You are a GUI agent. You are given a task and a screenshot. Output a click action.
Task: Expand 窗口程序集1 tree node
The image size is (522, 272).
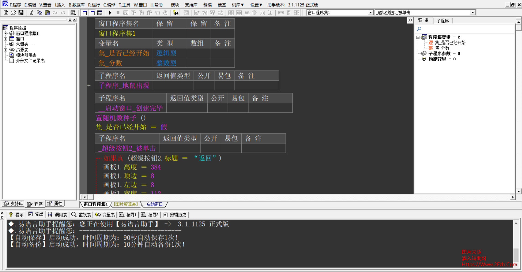5,33
